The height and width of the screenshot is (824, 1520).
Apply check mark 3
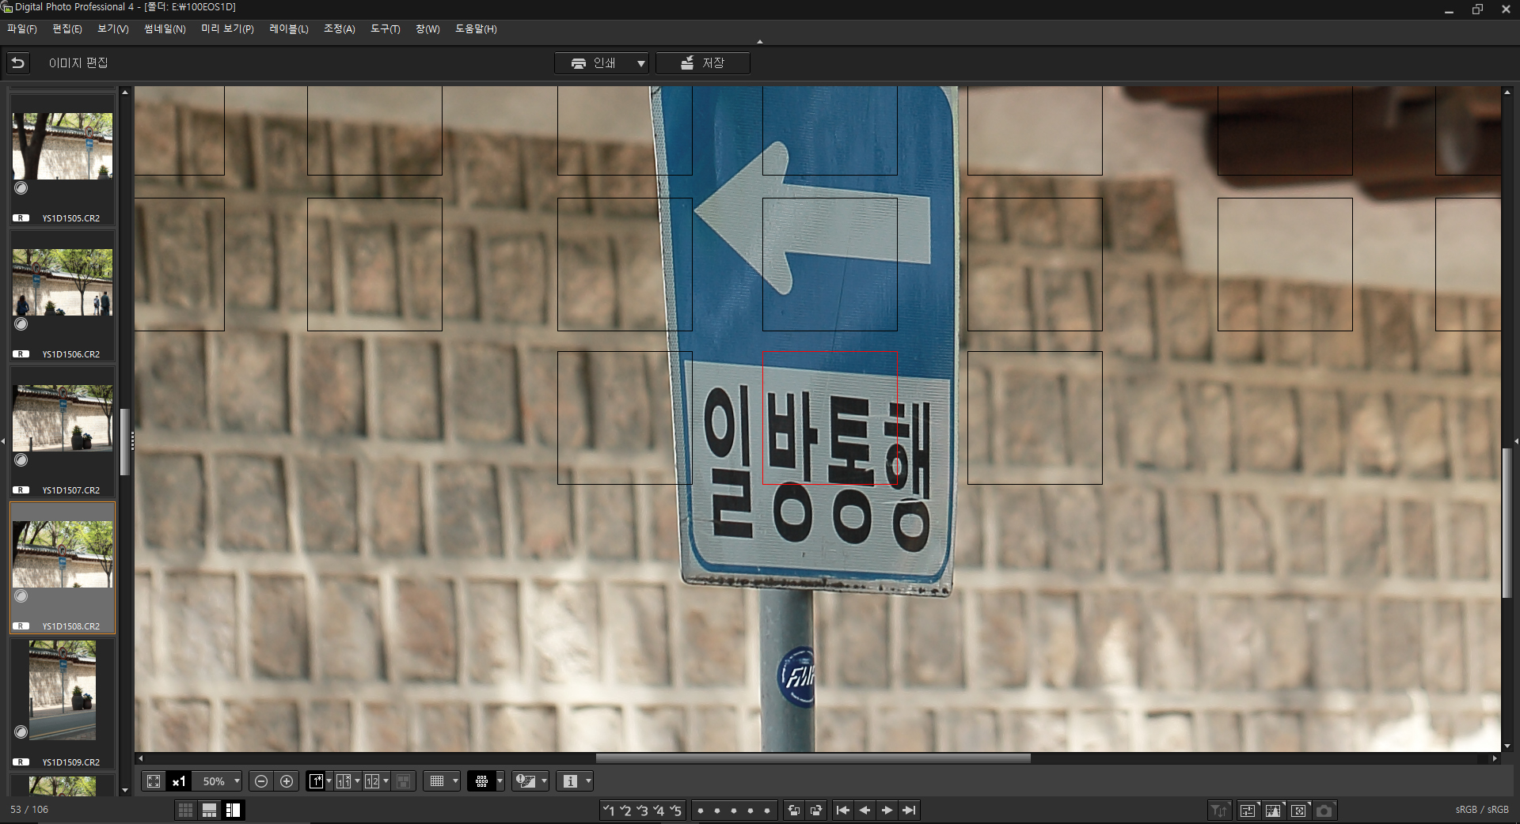(x=642, y=810)
